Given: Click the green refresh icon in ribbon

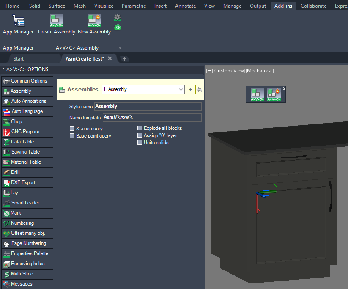Looking at the screenshot, I should click(x=118, y=27).
